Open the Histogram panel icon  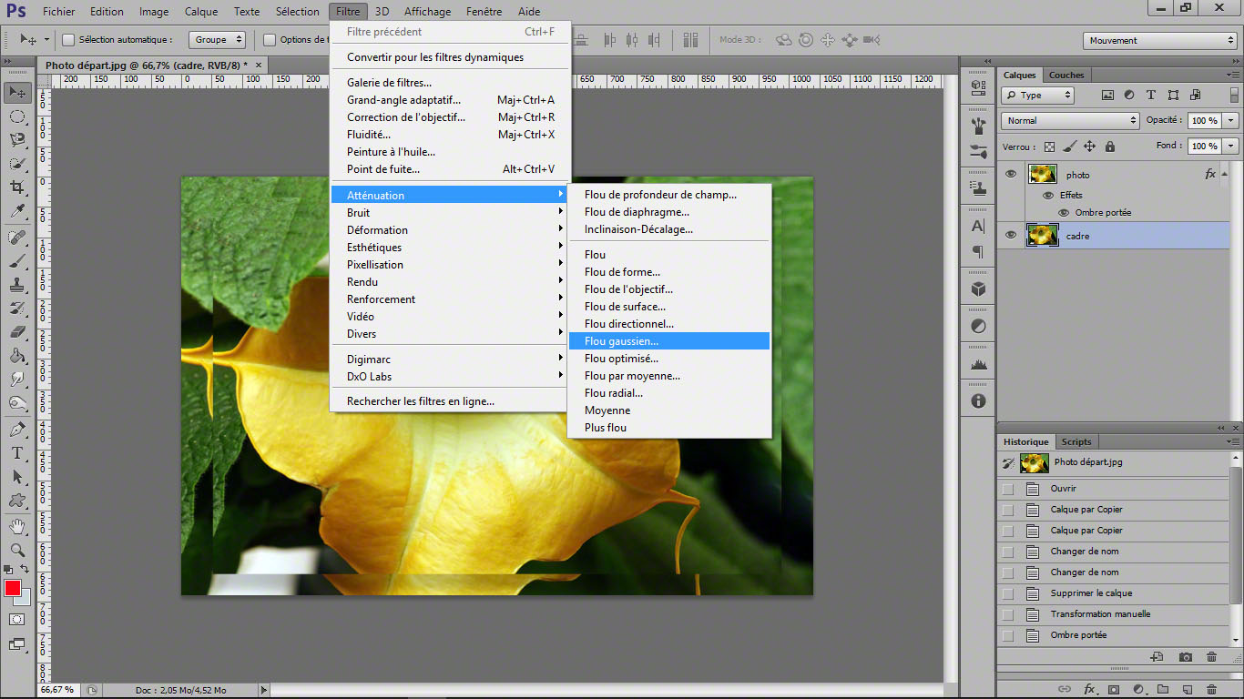click(978, 364)
